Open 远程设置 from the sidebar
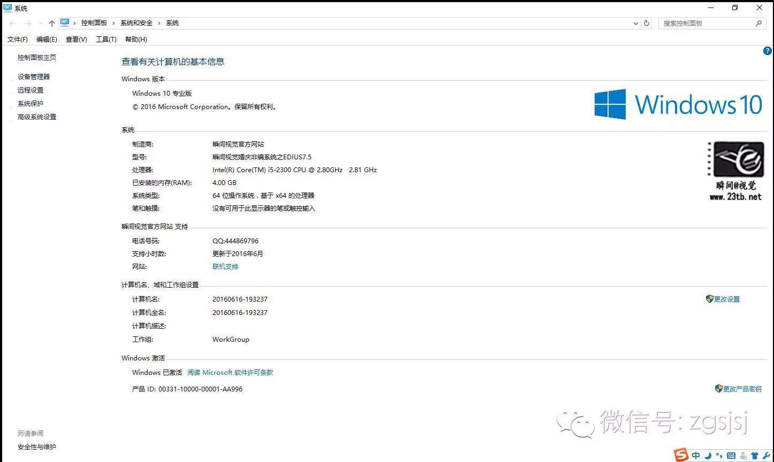The height and width of the screenshot is (462, 774). pos(31,90)
